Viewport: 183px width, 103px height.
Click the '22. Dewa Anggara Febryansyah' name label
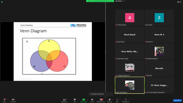tap(156, 92)
